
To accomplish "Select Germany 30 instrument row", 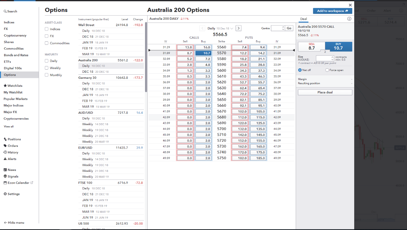I will (x=111, y=78).
